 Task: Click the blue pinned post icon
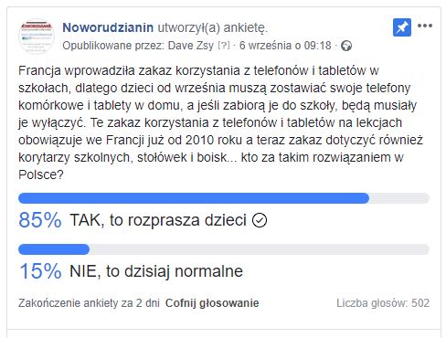coord(402,27)
